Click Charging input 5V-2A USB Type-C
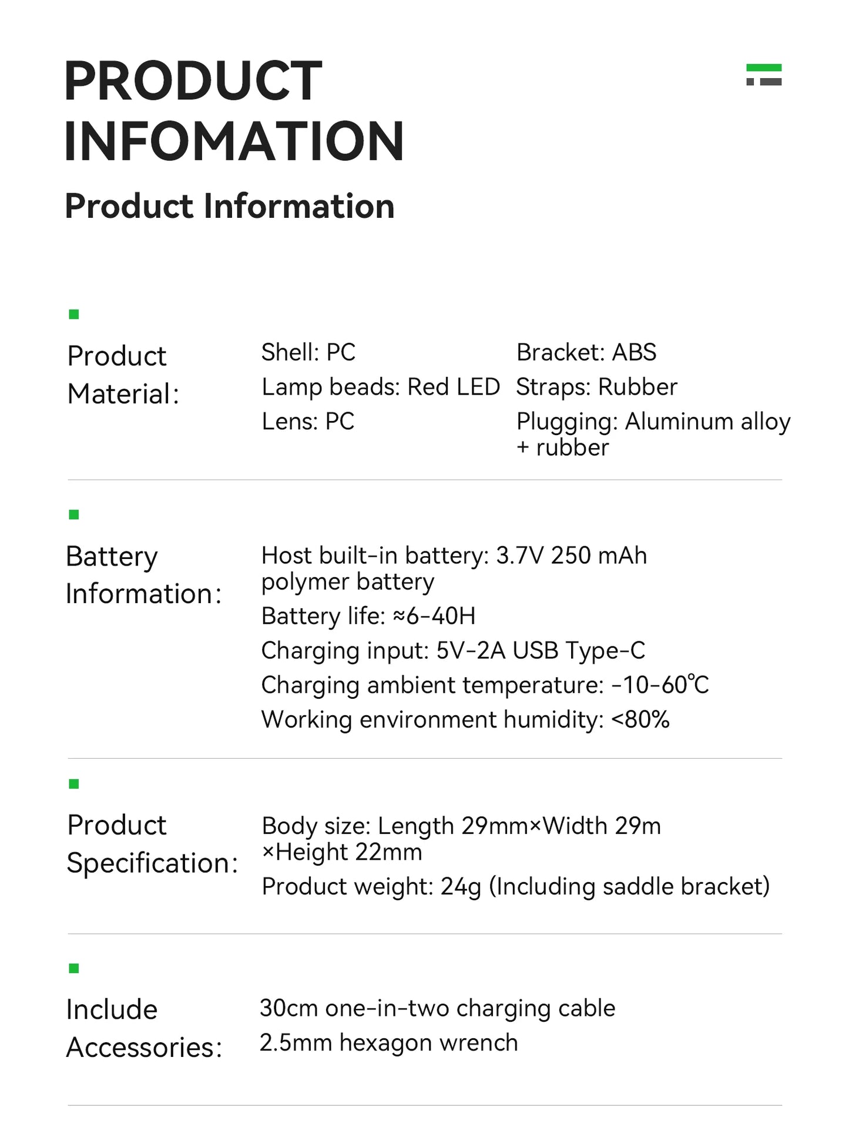 pyautogui.click(x=453, y=651)
